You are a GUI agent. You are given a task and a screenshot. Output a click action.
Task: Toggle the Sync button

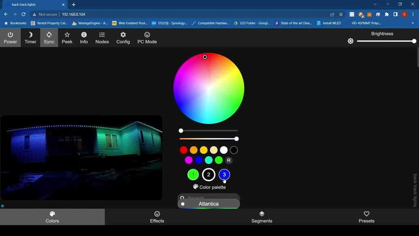pos(49,38)
